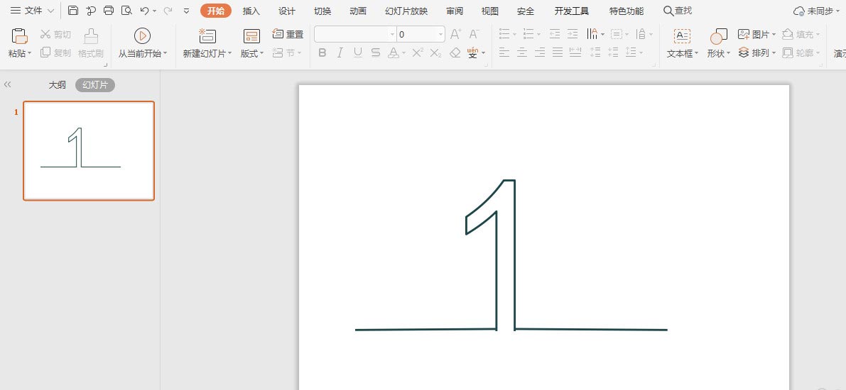Open the font name dropdown
The image size is (846, 390).
pos(392,35)
